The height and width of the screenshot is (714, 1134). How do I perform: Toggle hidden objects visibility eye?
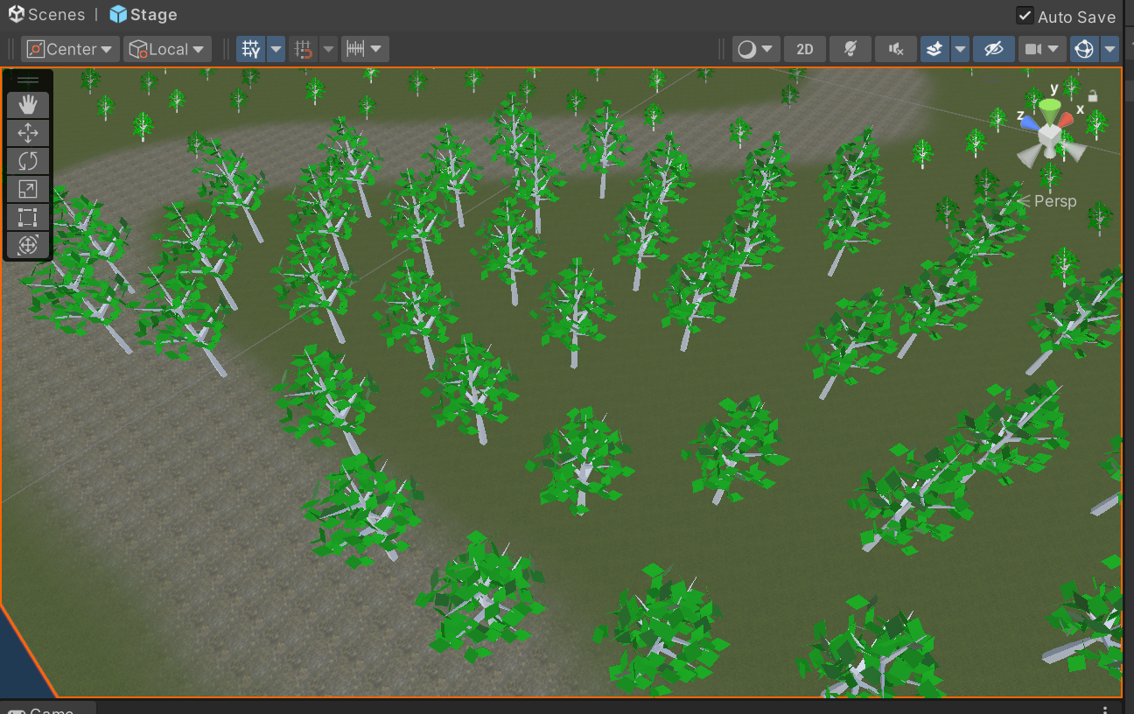993,49
